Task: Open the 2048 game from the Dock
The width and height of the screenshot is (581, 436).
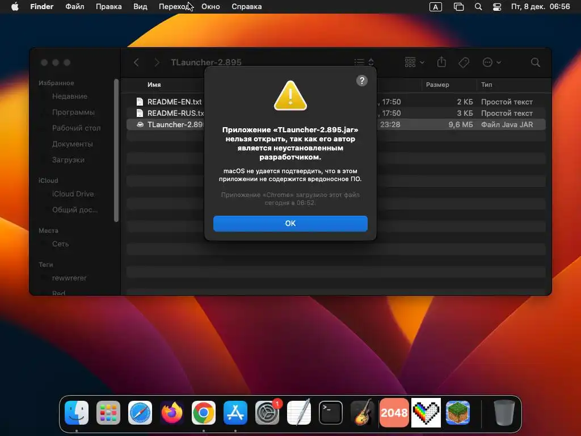Action: tap(394, 413)
